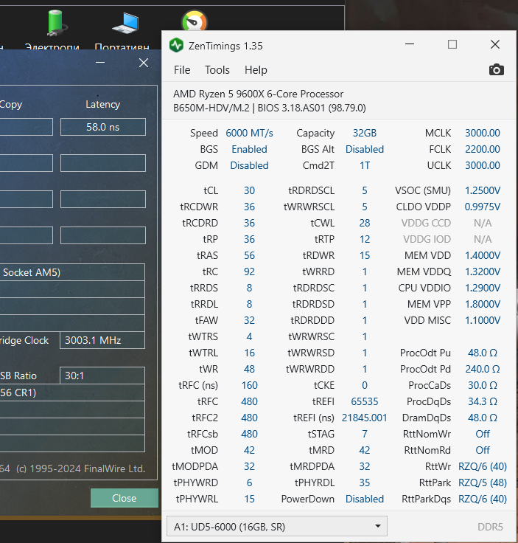Screen dimensions: 518x543
Task: Click the B650M-HDV/M.2 BIOS info line
Action: 270,108
